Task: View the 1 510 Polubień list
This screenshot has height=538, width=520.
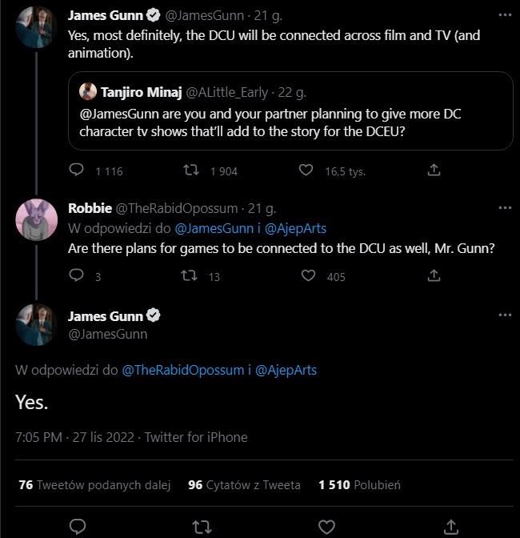Action: coord(359,484)
